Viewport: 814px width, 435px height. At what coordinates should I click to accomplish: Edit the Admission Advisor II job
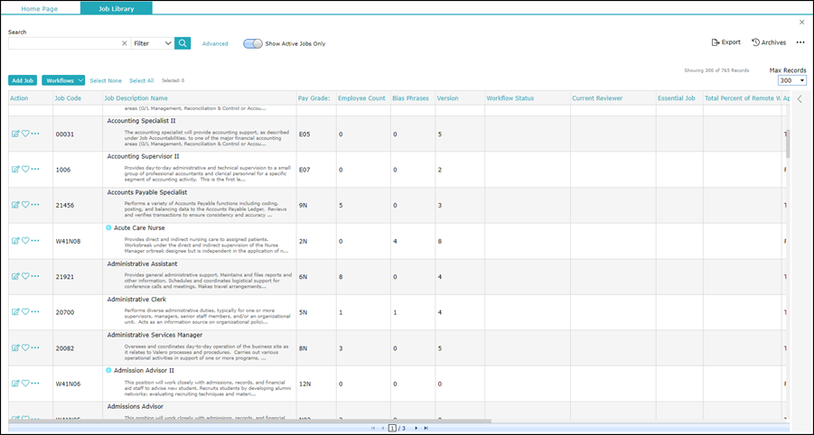[15, 384]
